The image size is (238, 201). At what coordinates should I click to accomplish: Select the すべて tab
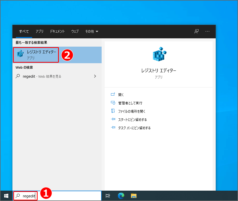click(24, 31)
